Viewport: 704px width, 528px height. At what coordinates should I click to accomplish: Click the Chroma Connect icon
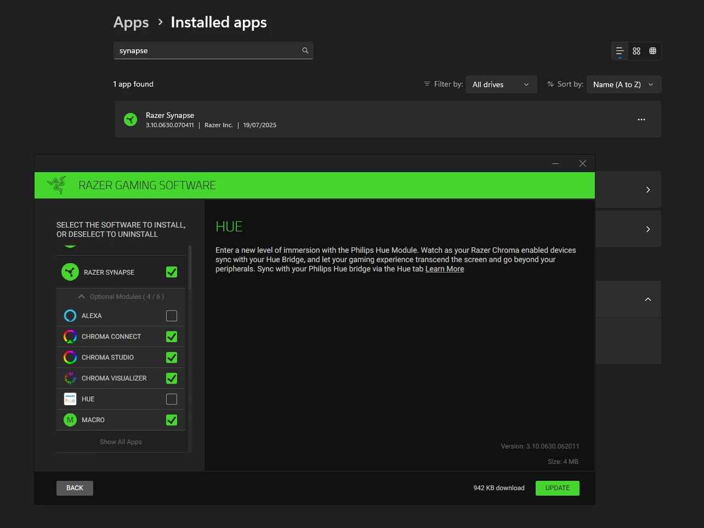point(70,337)
